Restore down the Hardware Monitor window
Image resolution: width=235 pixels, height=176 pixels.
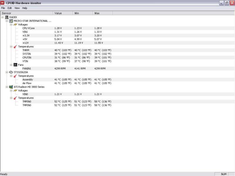(x=227, y=3)
